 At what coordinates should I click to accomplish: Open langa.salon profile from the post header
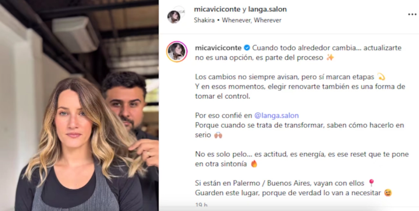pos(268,9)
